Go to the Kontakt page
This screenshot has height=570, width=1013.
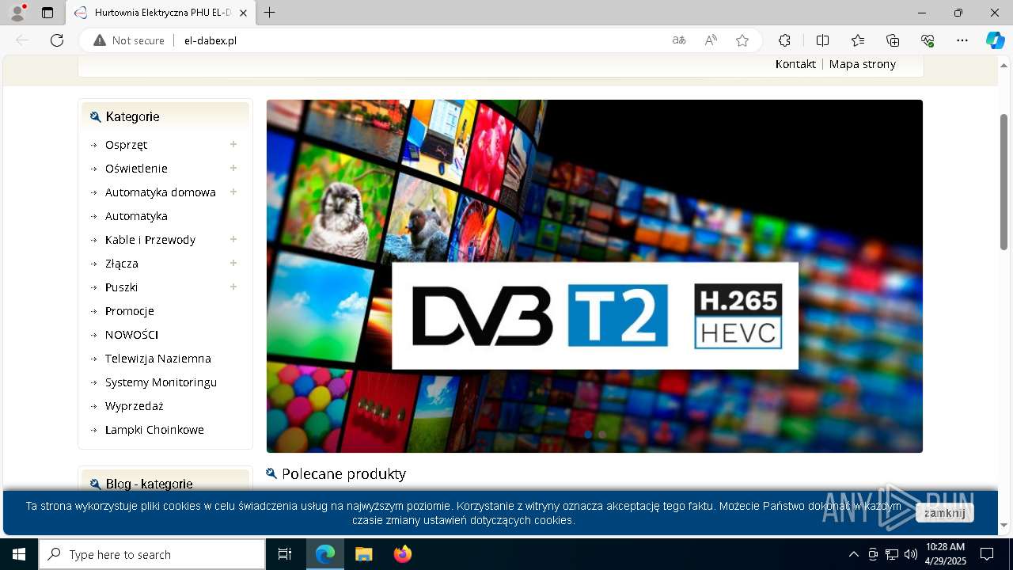tap(795, 64)
